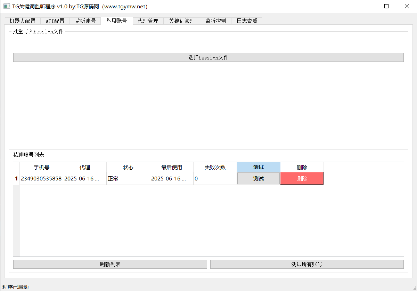Click the 测试所有账号 button

pyautogui.click(x=307, y=264)
